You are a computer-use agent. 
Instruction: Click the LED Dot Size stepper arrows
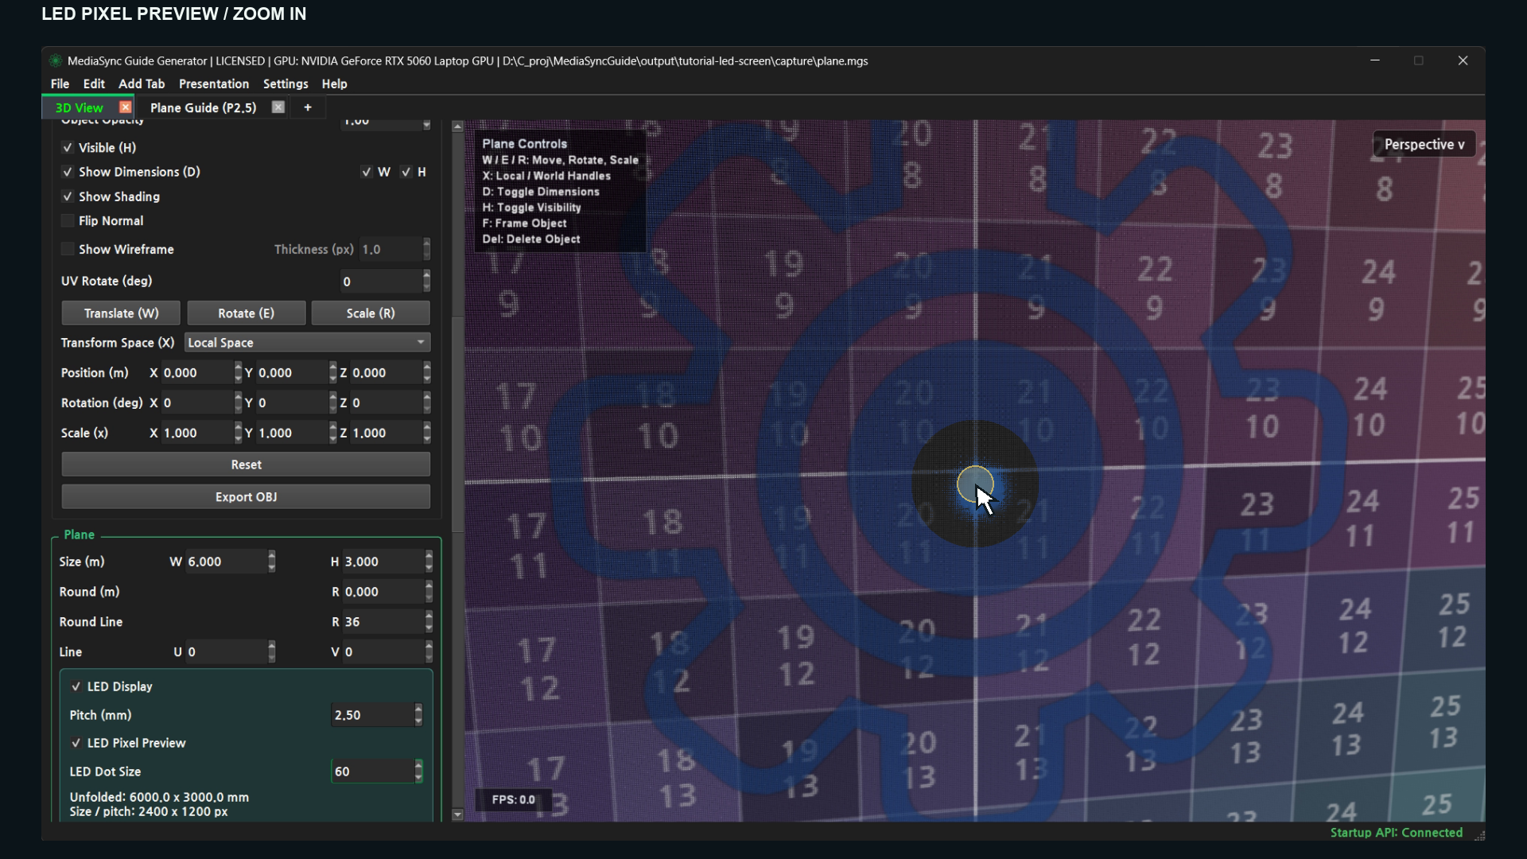[x=418, y=772]
